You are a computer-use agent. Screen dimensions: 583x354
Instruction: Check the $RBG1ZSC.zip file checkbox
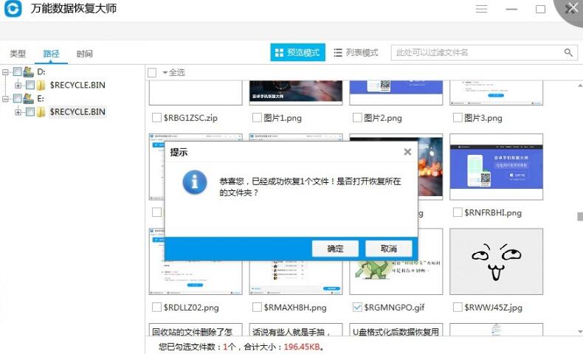(156, 118)
